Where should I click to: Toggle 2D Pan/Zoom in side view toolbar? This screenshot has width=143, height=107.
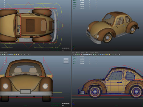(x=81, y=55)
